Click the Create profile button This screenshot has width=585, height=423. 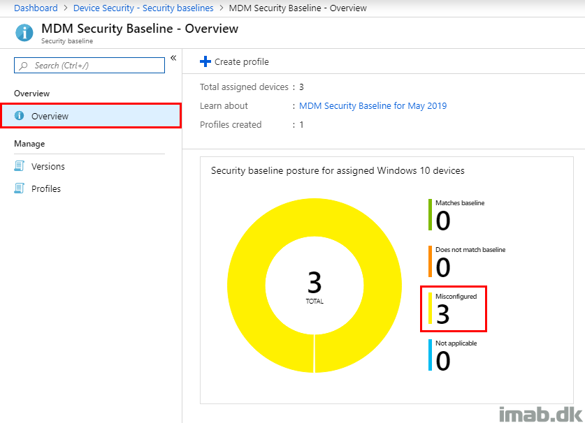pos(234,61)
